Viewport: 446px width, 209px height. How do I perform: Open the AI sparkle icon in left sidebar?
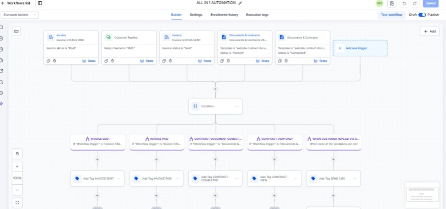1,103
